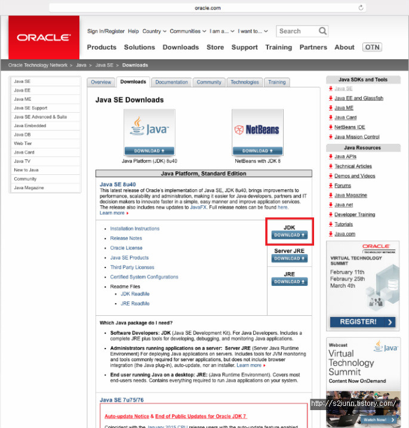Click the red arrow icon beside Developer Training

[x=331, y=214]
